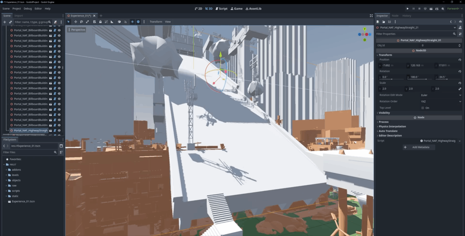The image size is (465, 236).
Task: Click the Save Scene icon in the Inspector
Action: [x=389, y=22]
